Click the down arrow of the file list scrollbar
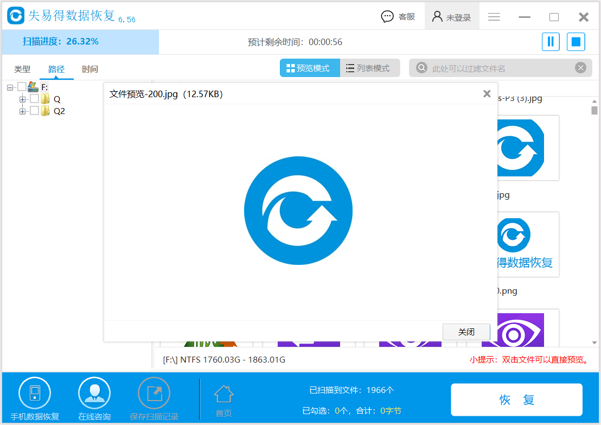Screen dimensions: 601x425 (594, 342)
